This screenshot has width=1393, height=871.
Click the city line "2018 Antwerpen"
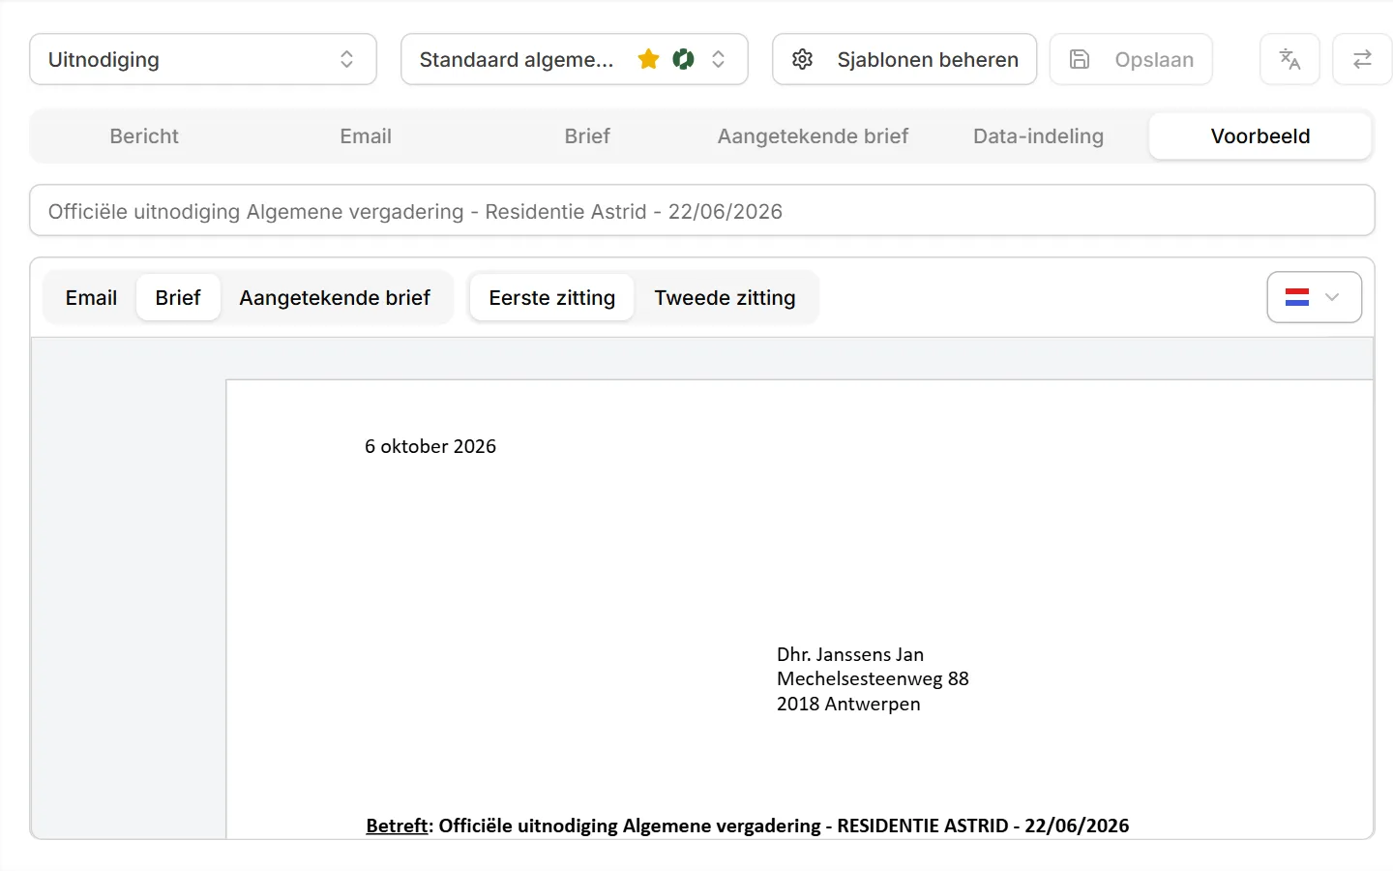[848, 704]
